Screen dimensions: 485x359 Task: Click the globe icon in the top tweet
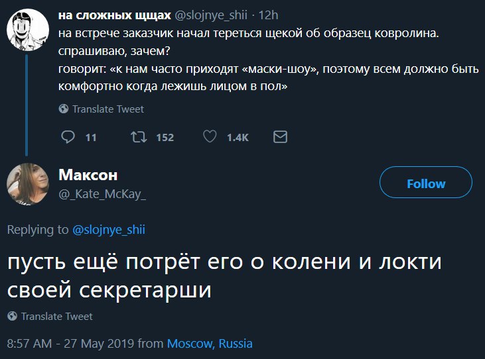coord(64,109)
